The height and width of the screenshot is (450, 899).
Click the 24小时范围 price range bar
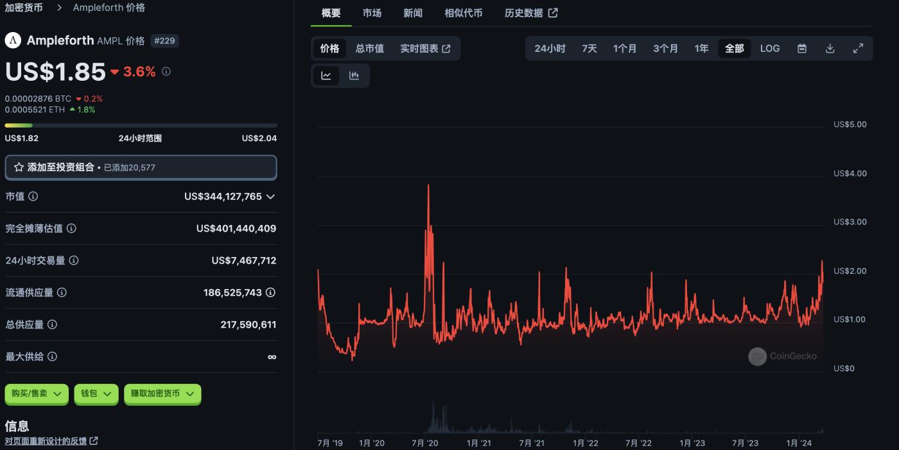click(141, 126)
